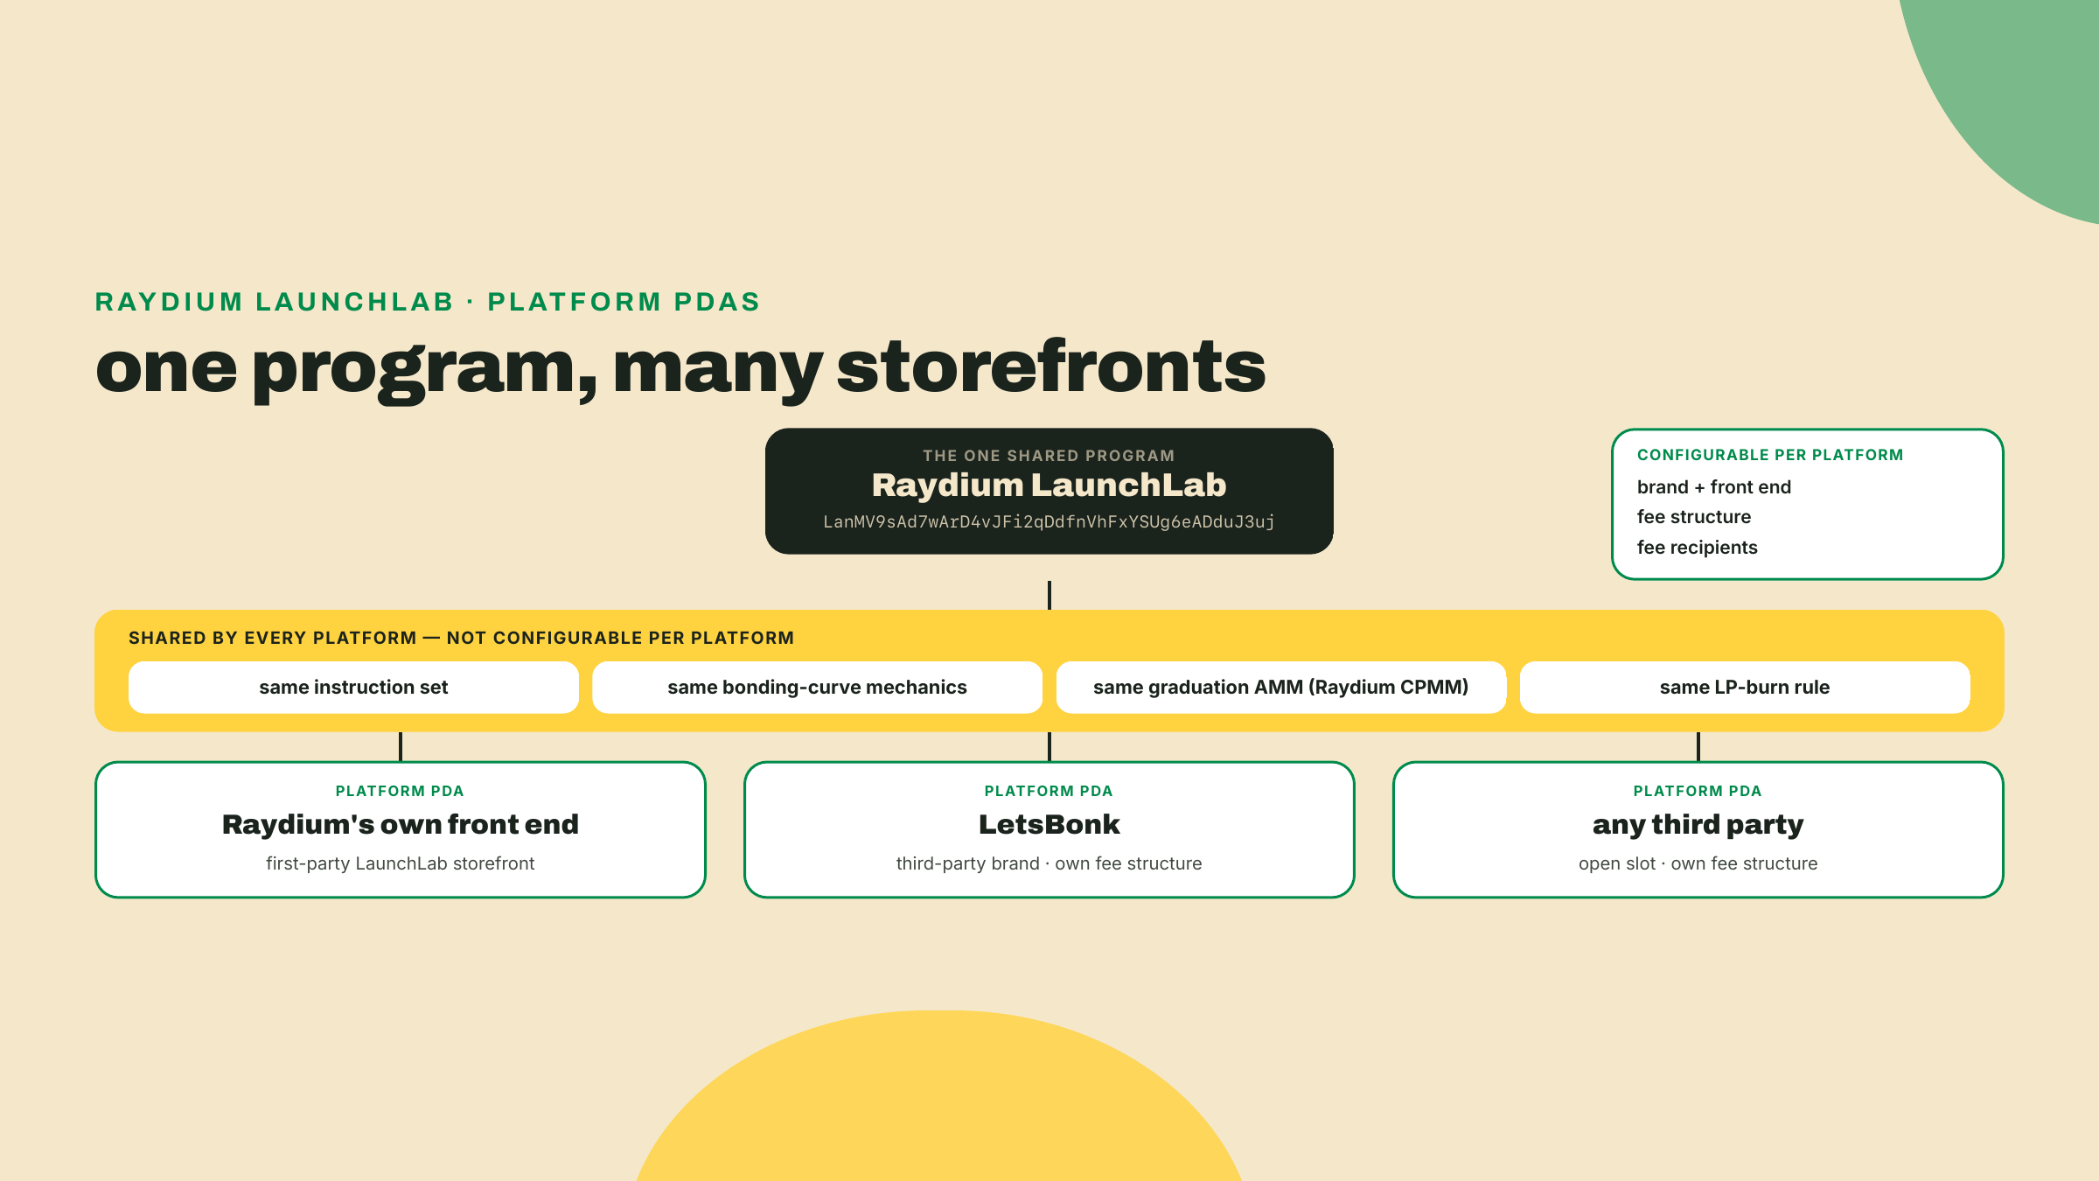This screenshot has width=2099, height=1181.
Task: Click the PLATFORM PDA label above LetsBonk
Action: [x=1049, y=791]
